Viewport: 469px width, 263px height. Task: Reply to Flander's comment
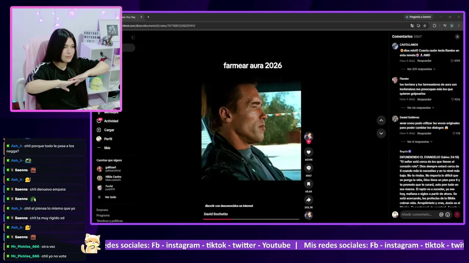tap(424, 99)
